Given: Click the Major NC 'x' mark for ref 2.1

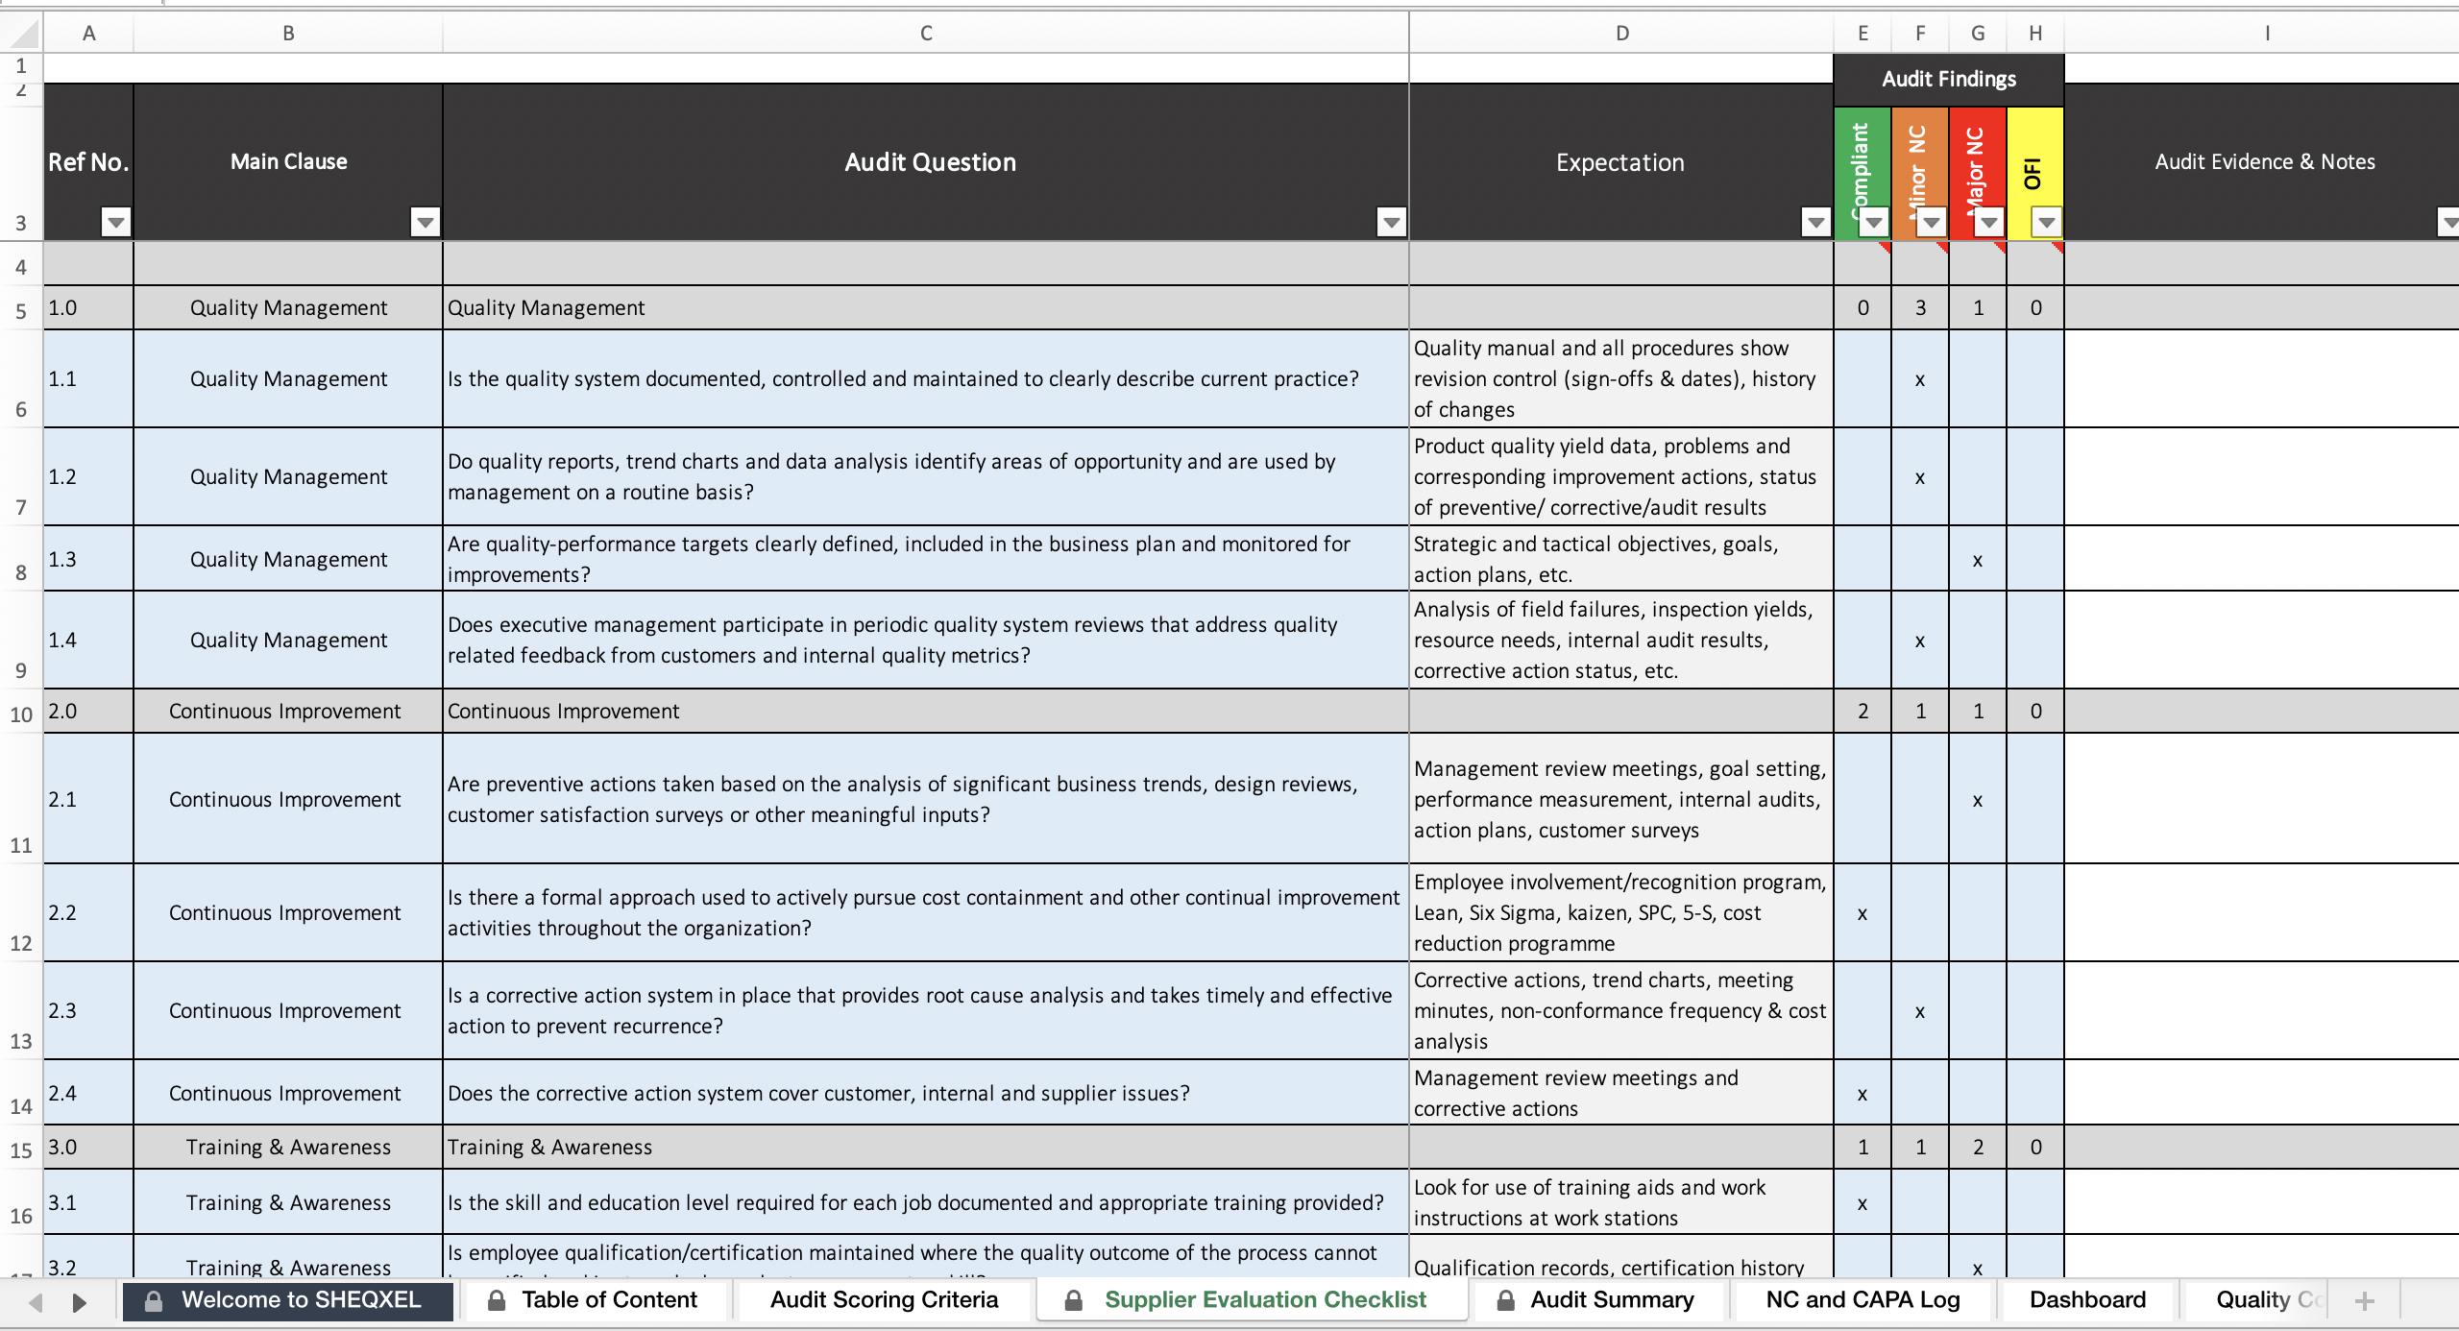Looking at the screenshot, I should coord(1978,799).
